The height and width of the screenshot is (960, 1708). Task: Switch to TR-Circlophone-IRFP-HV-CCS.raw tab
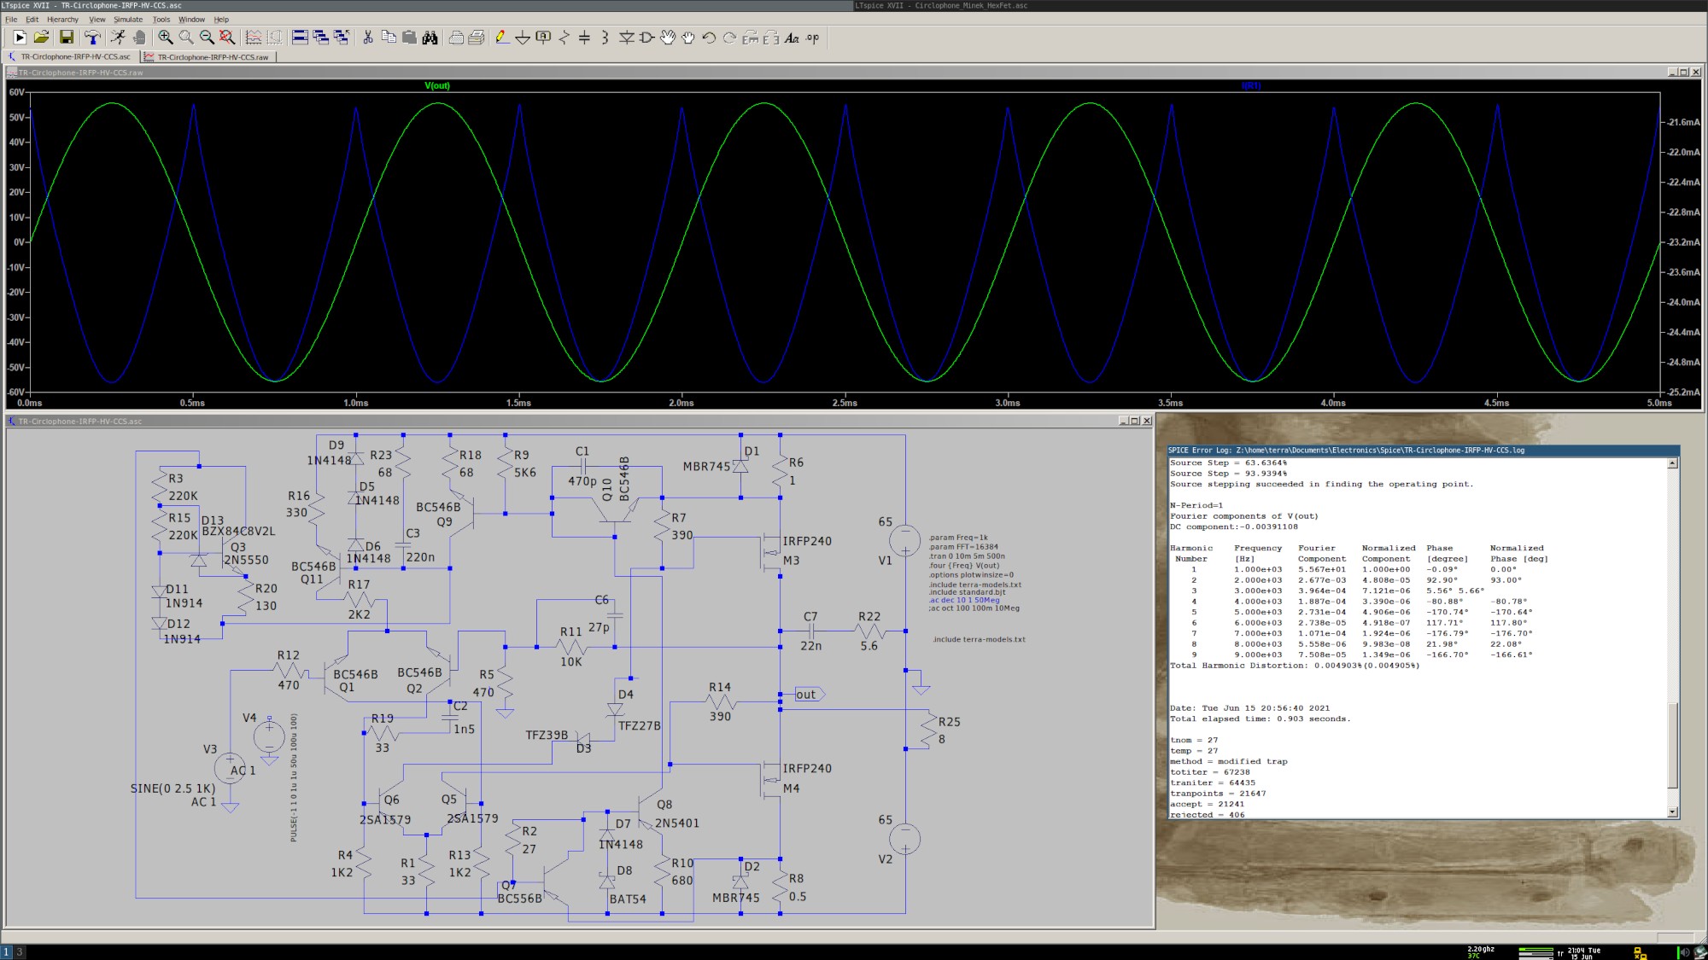click(207, 57)
